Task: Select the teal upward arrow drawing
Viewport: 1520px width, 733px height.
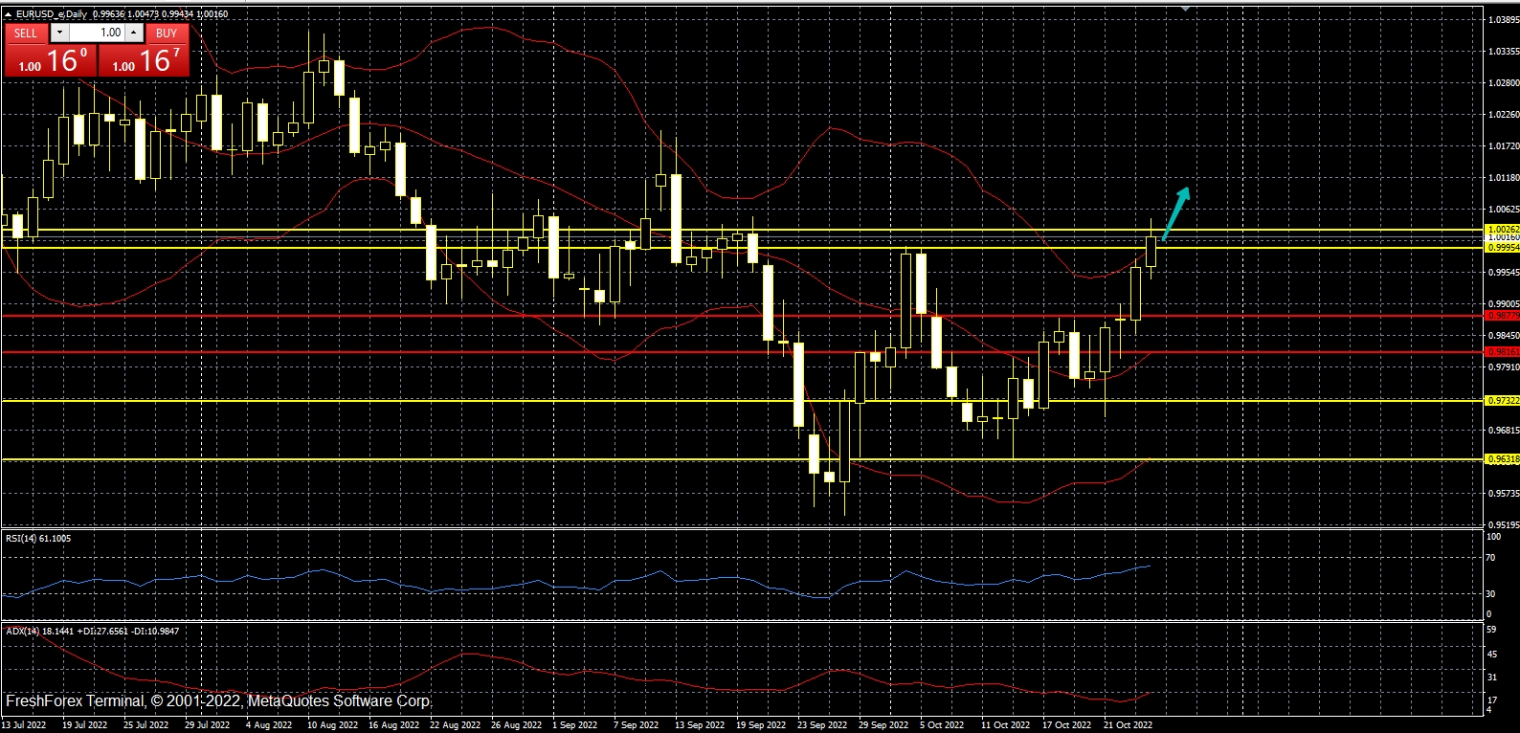Action: pos(1176,212)
